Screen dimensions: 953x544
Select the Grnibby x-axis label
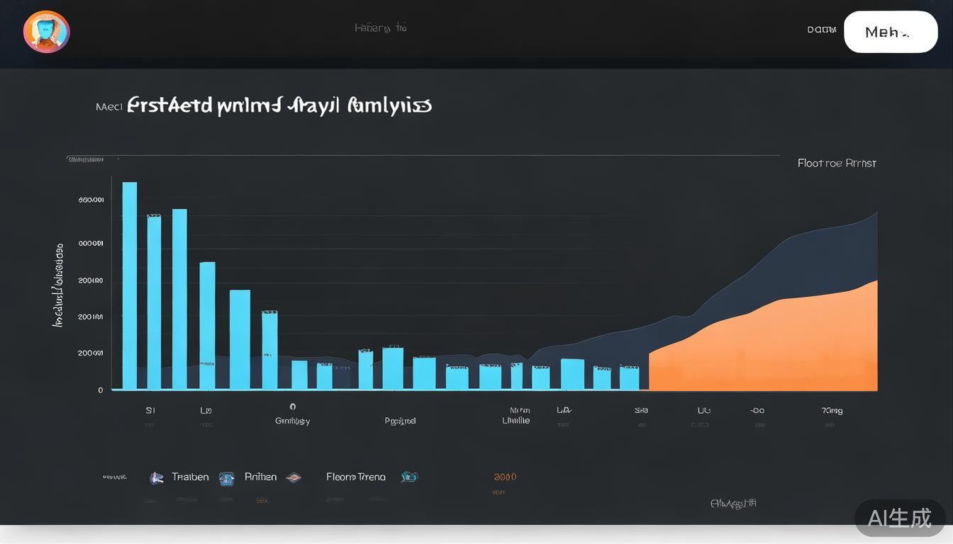(x=292, y=421)
